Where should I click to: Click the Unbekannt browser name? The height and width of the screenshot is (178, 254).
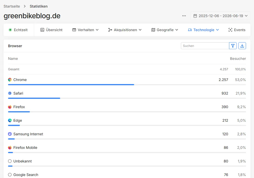[x=23, y=161]
